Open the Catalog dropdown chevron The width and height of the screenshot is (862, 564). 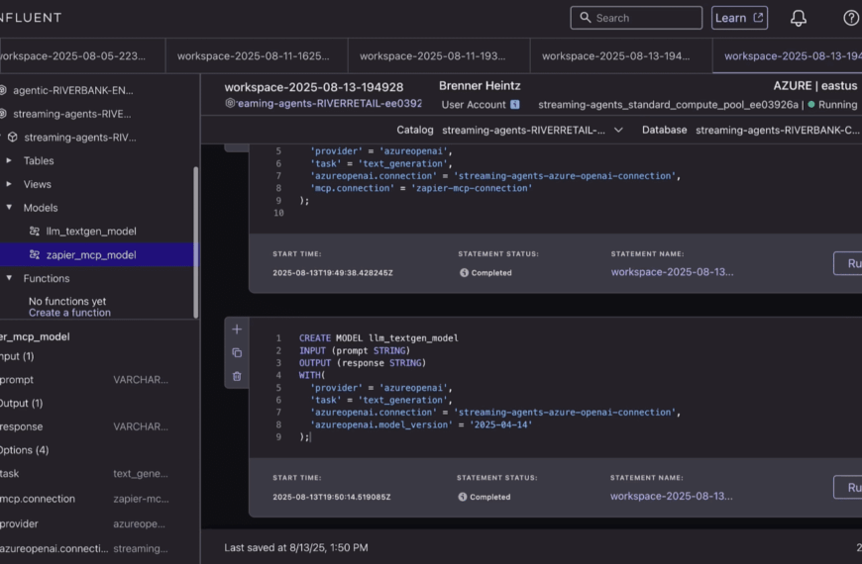[x=618, y=131]
